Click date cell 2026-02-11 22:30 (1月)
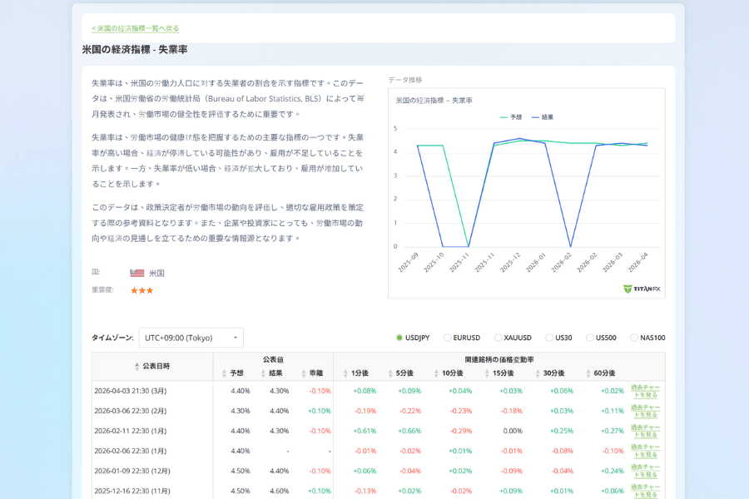The width and height of the screenshot is (749, 499). click(131, 431)
